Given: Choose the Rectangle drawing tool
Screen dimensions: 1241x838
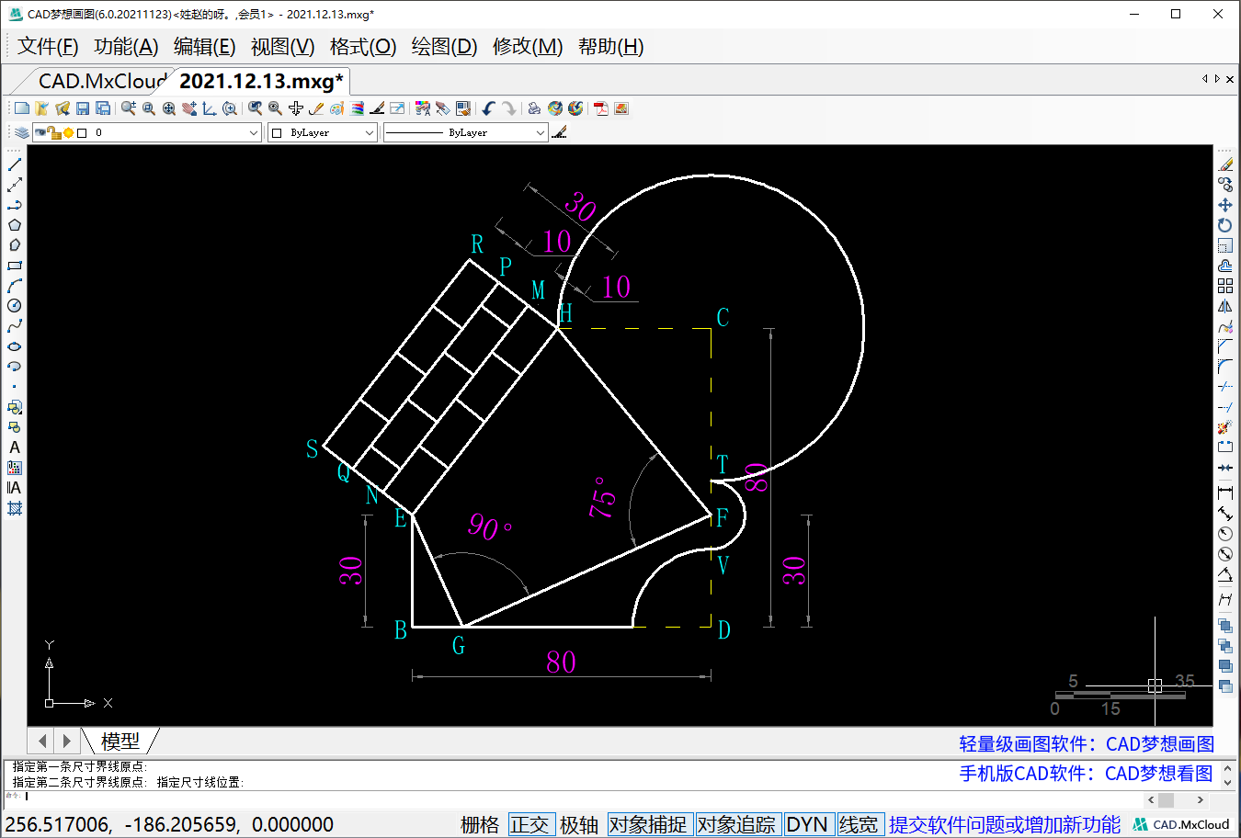Looking at the screenshot, I should click(15, 266).
